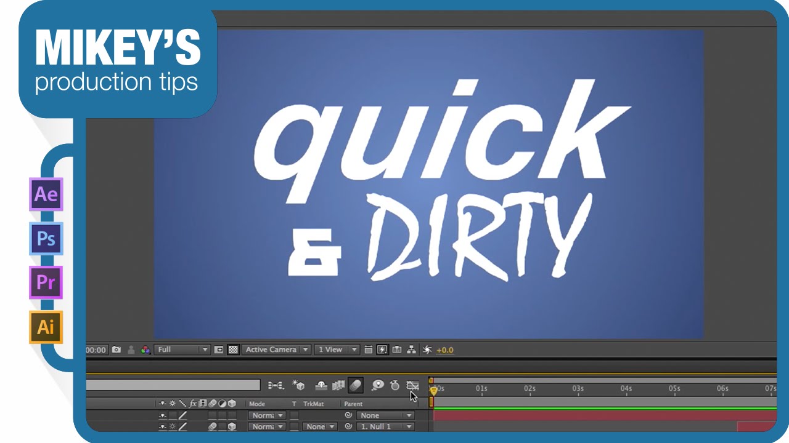The width and height of the screenshot is (789, 443).
Task: Toggle shy switch on the Null 1 child layer
Action: coord(163,426)
